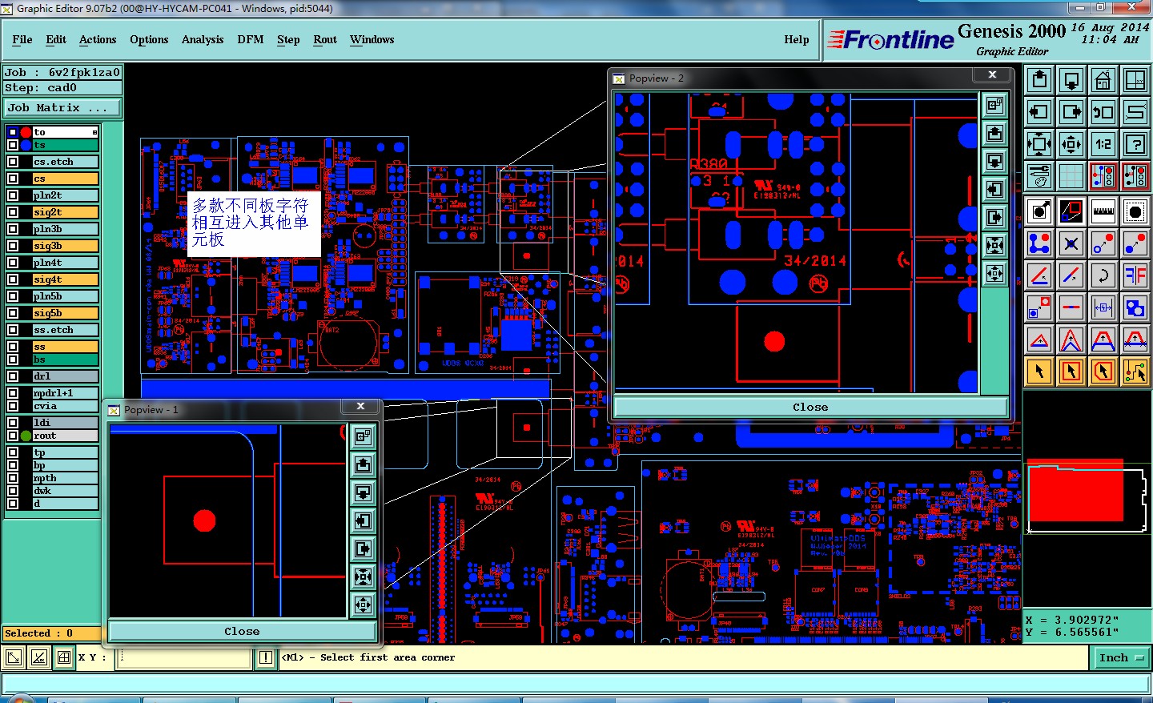
Task: Click the pan up icon in the right toolbar
Action: point(1039,80)
